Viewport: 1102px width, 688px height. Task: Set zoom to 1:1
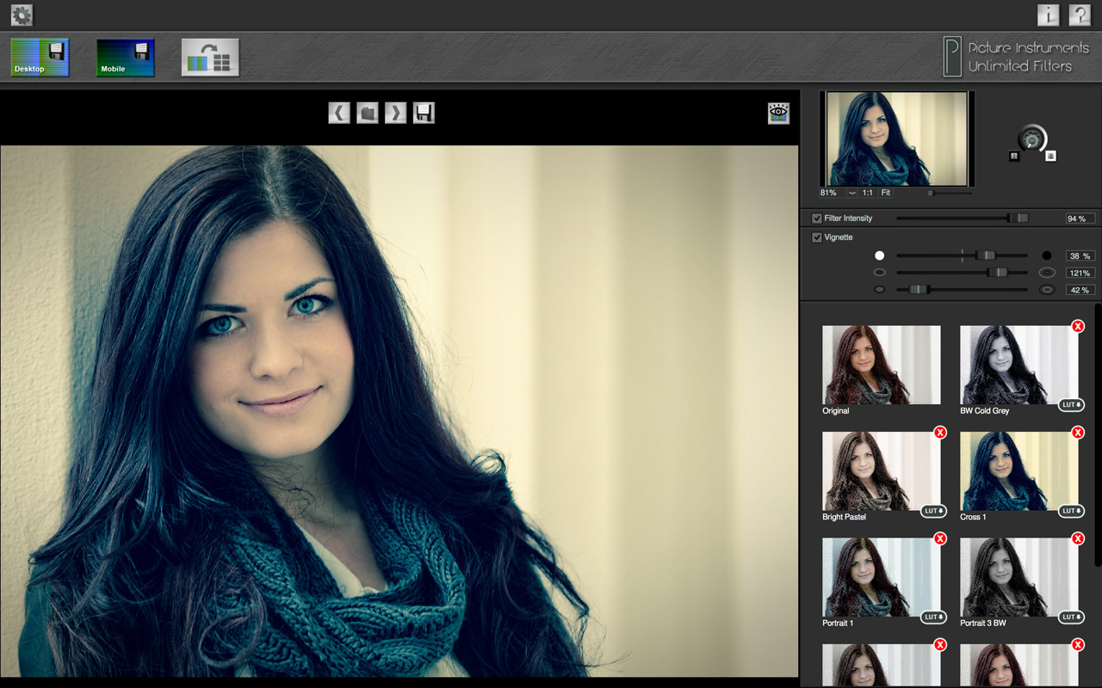tap(868, 193)
